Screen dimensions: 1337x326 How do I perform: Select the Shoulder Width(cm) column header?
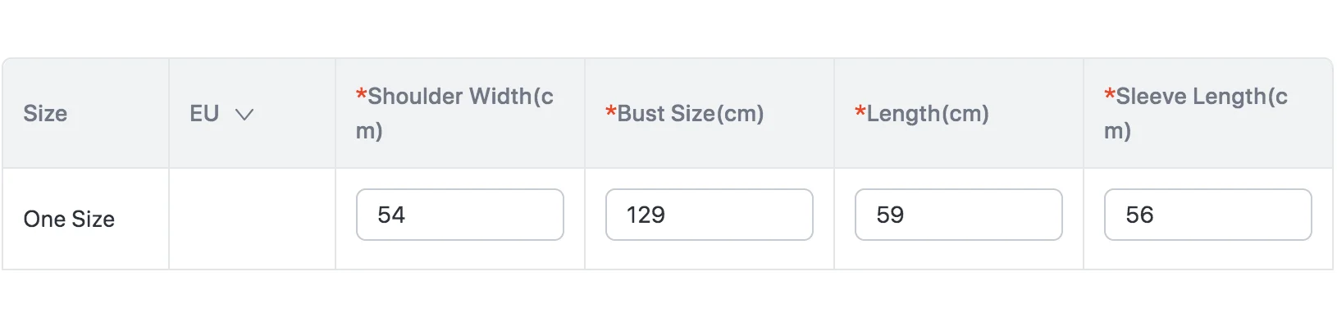(x=454, y=113)
